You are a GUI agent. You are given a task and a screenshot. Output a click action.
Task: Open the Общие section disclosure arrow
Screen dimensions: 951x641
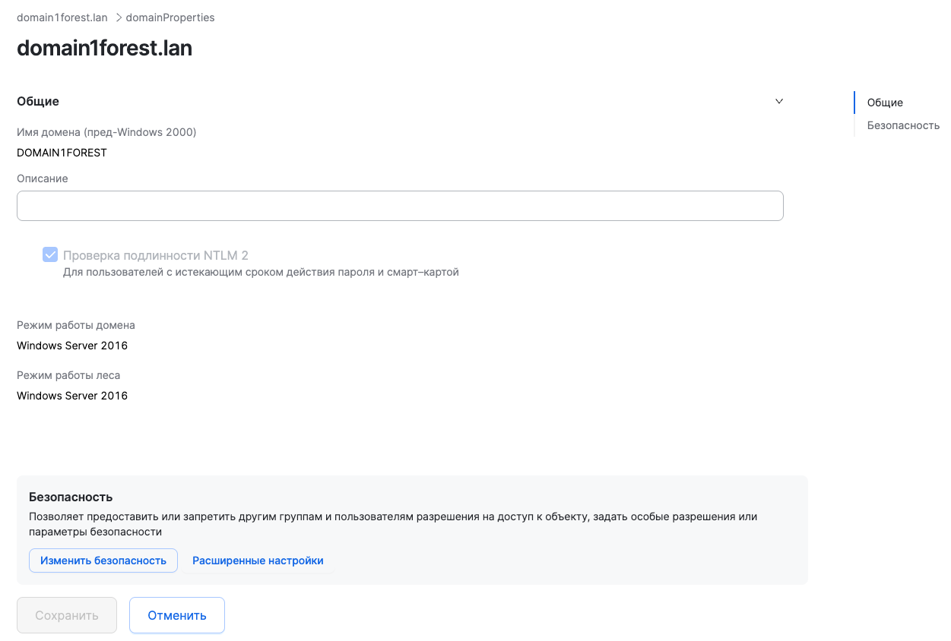778,100
